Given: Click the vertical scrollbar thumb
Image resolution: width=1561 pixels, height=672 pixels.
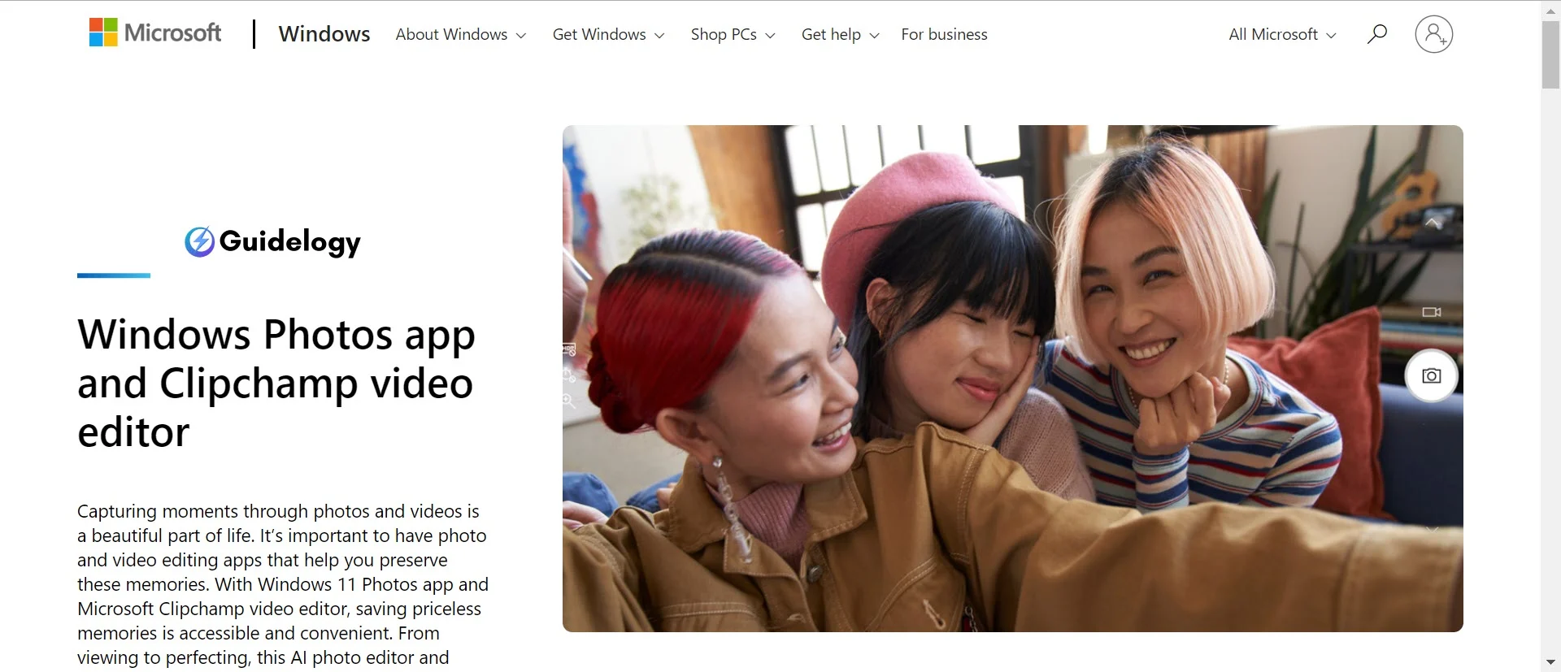Looking at the screenshot, I should pos(1550,54).
